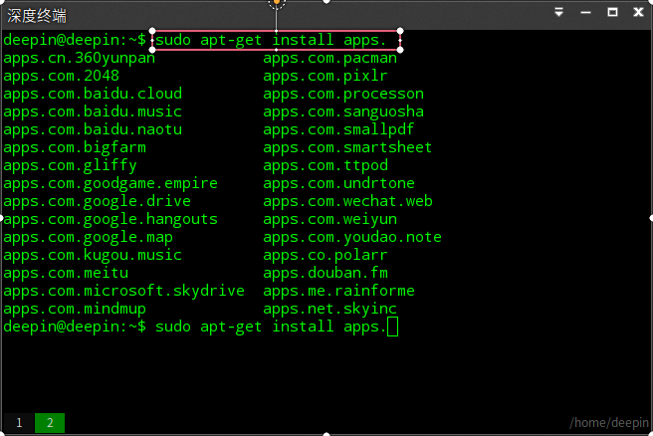Click the /home/deepin path label

[x=609, y=423]
